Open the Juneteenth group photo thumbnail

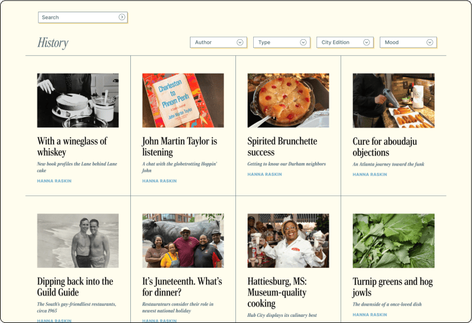pyautogui.click(x=183, y=241)
